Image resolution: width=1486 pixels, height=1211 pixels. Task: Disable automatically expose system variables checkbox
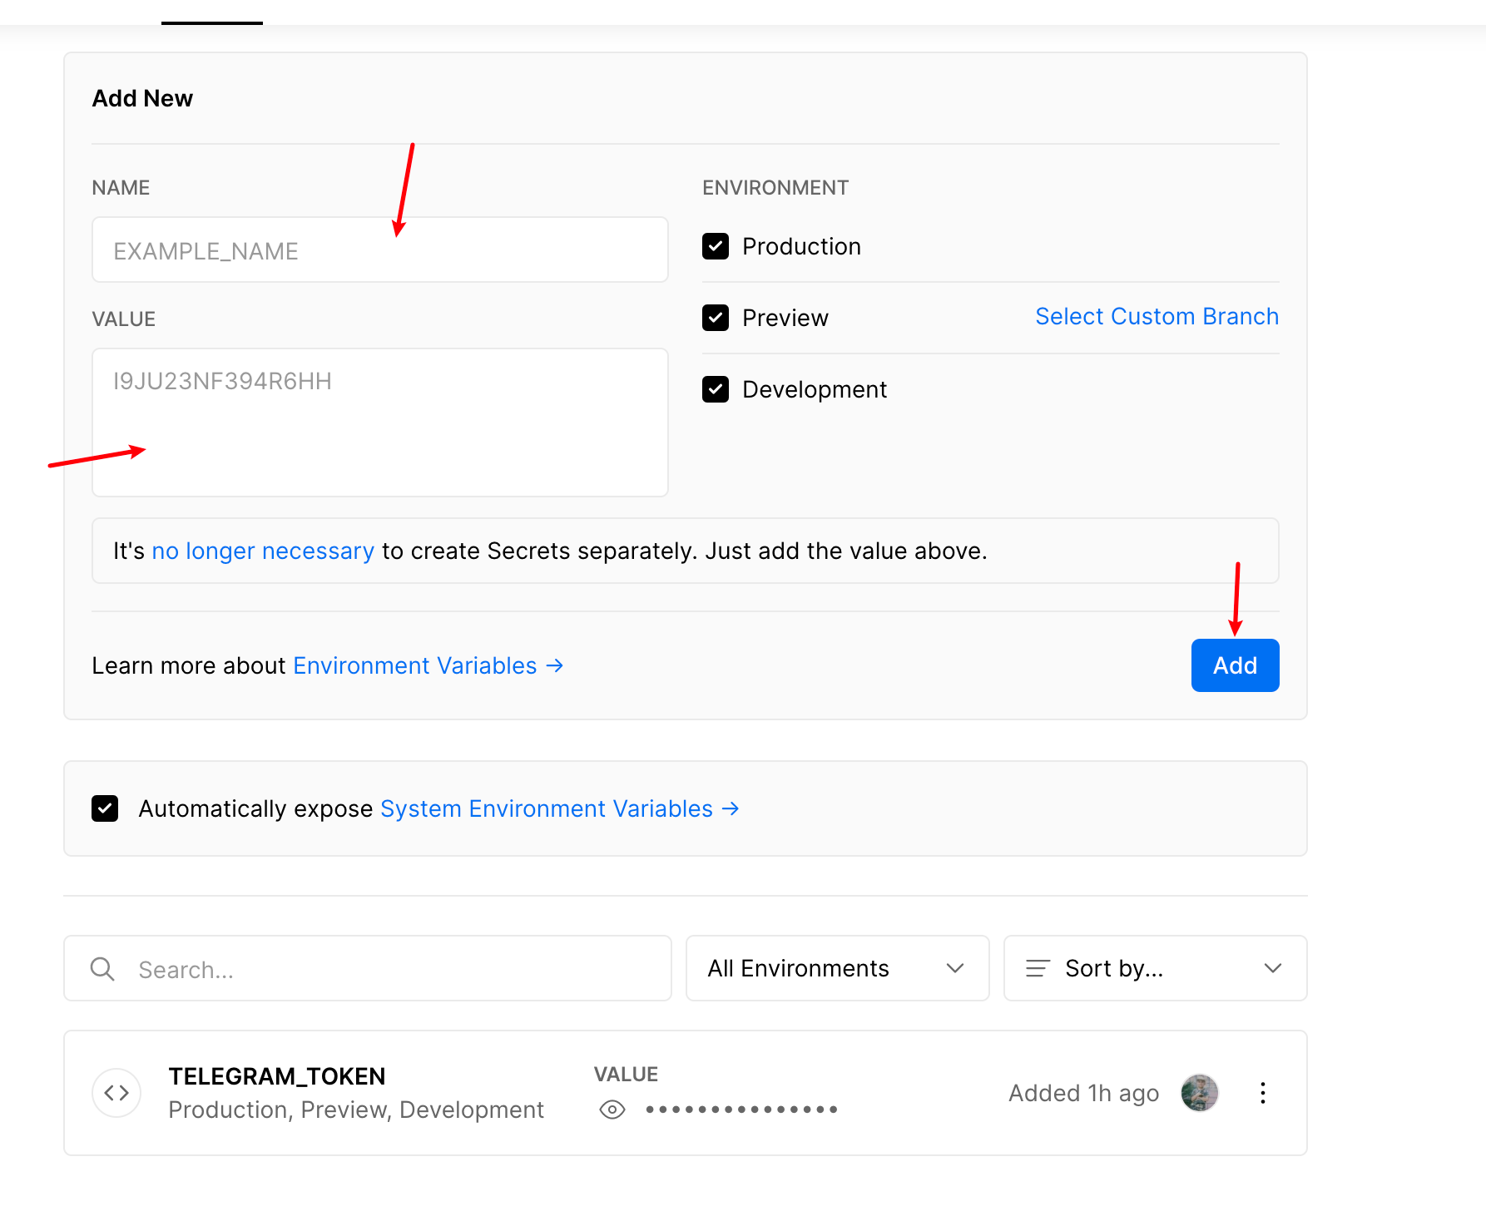[105, 808]
